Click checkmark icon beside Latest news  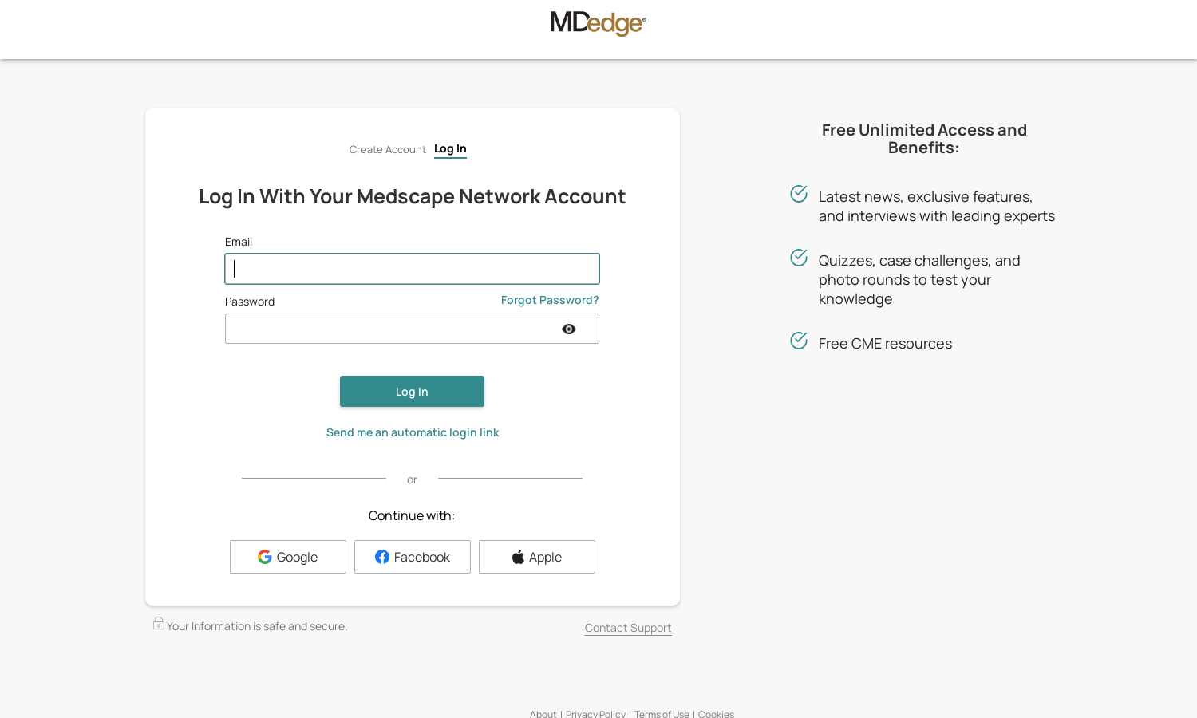799,194
